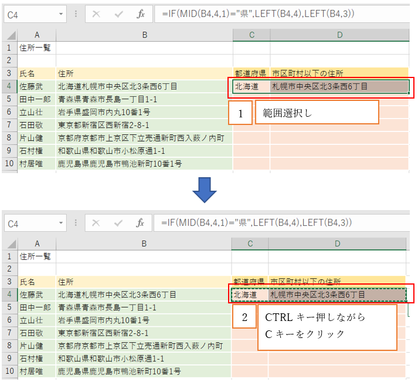Click the Enter checkmark in the upper formula bar
The height and width of the screenshot is (382, 418).
click(119, 14)
